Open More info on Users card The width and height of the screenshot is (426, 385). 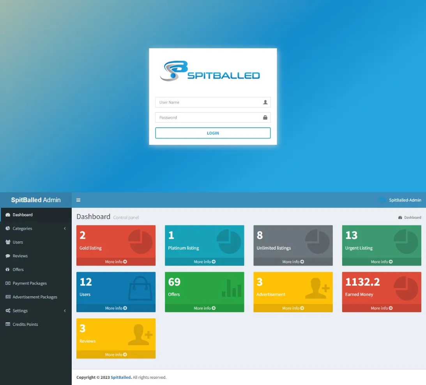116,308
